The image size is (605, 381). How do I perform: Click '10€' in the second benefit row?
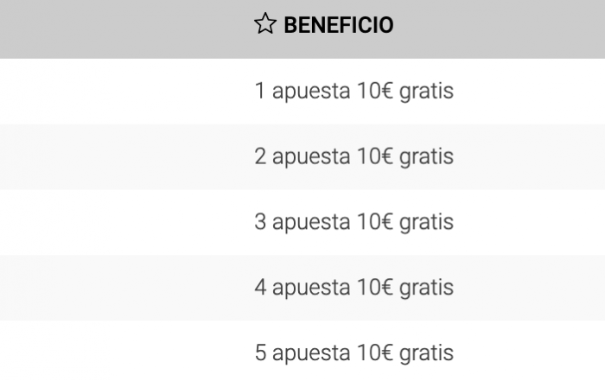pyautogui.click(x=375, y=156)
